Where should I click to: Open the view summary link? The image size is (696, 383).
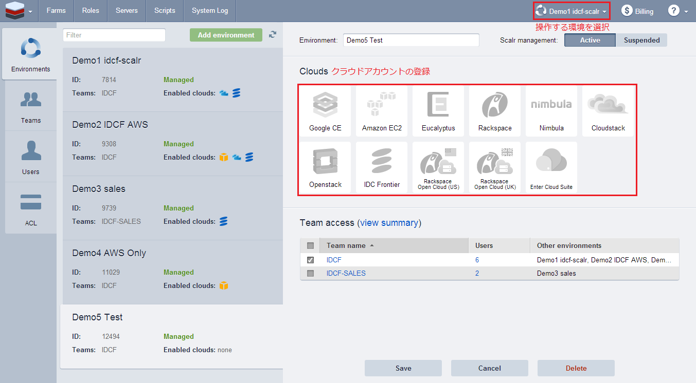pyautogui.click(x=389, y=223)
